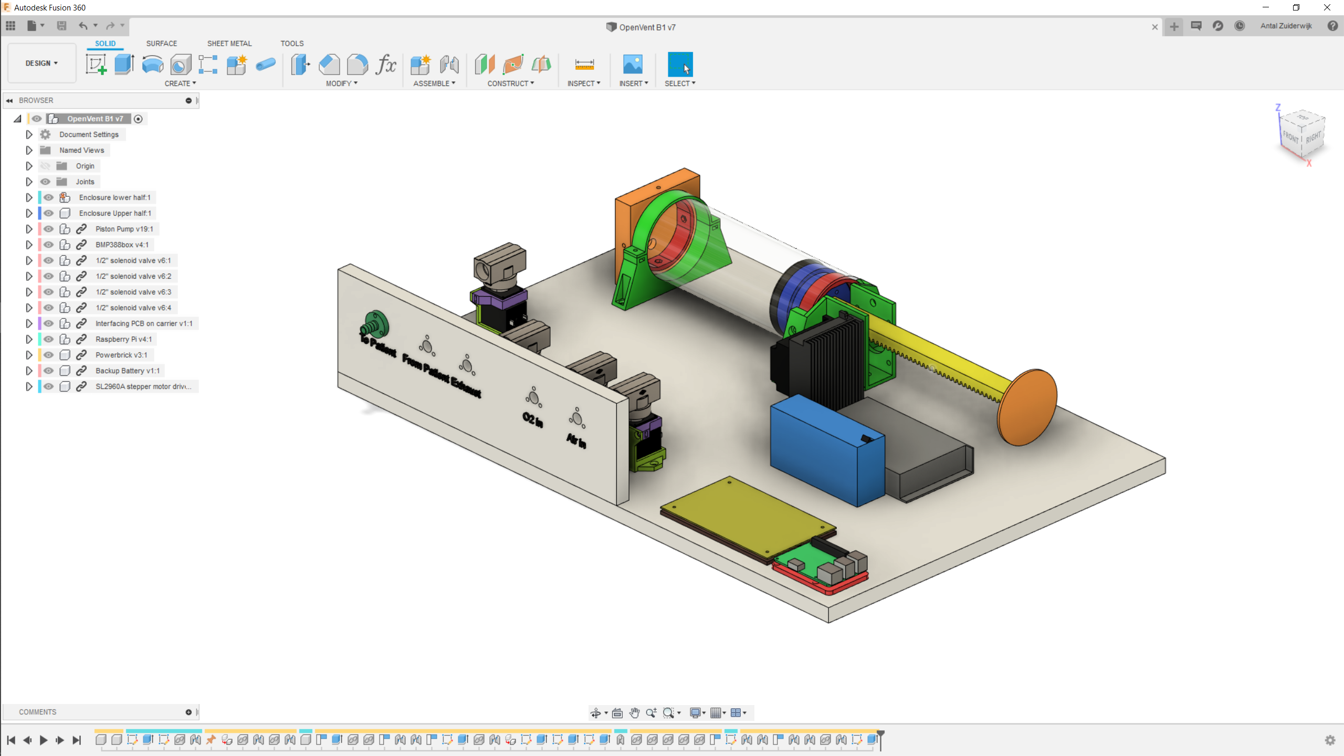Viewport: 1344px width, 756px height.
Task: Click the Offset Plane construct icon
Action: pos(485,65)
